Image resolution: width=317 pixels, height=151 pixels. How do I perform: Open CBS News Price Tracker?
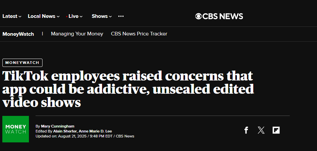(139, 34)
